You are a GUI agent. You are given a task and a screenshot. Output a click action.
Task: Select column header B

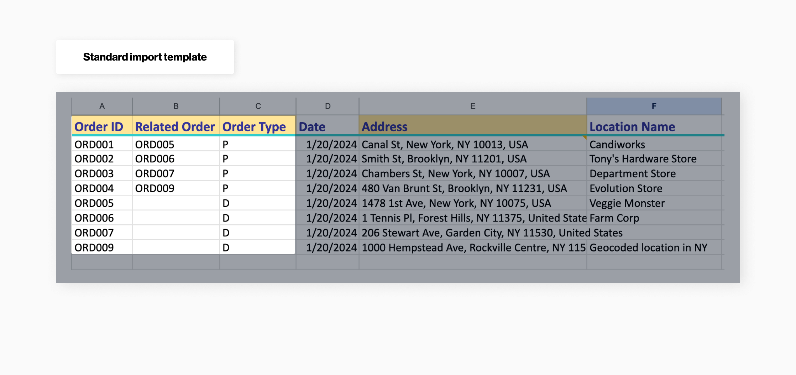point(176,106)
